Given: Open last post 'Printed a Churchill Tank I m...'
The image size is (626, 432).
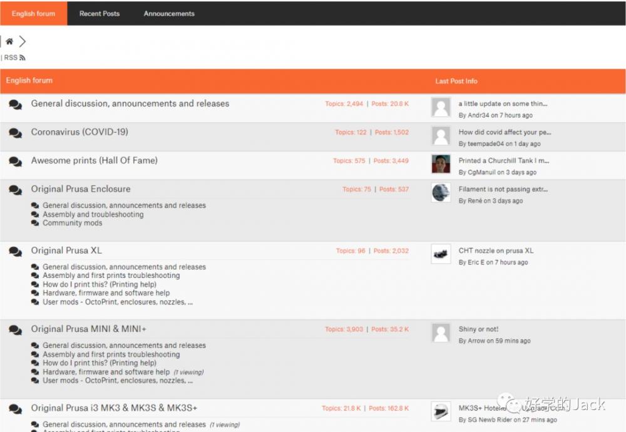Looking at the screenshot, I should [504, 160].
